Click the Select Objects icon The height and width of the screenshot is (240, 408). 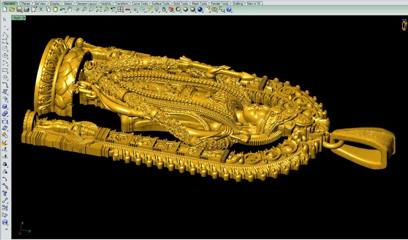pyautogui.click(x=150, y=9)
